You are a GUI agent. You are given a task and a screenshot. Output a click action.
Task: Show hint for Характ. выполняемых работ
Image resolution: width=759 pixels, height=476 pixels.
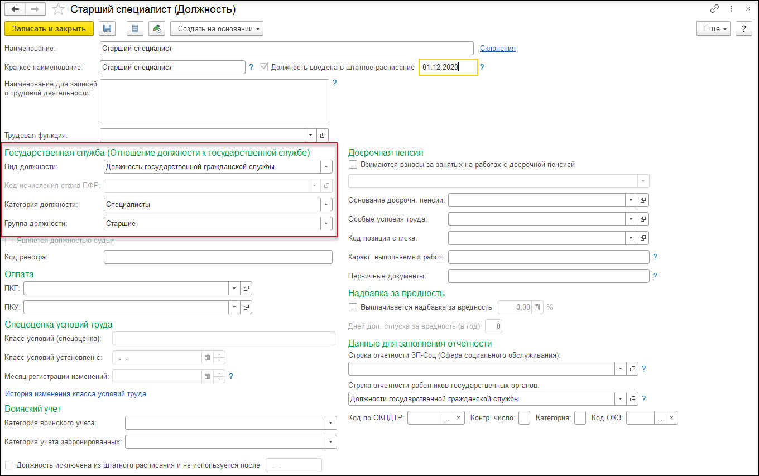[655, 257]
